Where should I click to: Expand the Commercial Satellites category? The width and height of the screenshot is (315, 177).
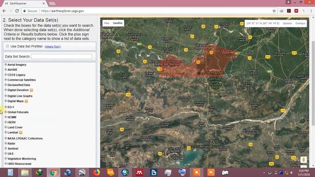click(x=5, y=80)
